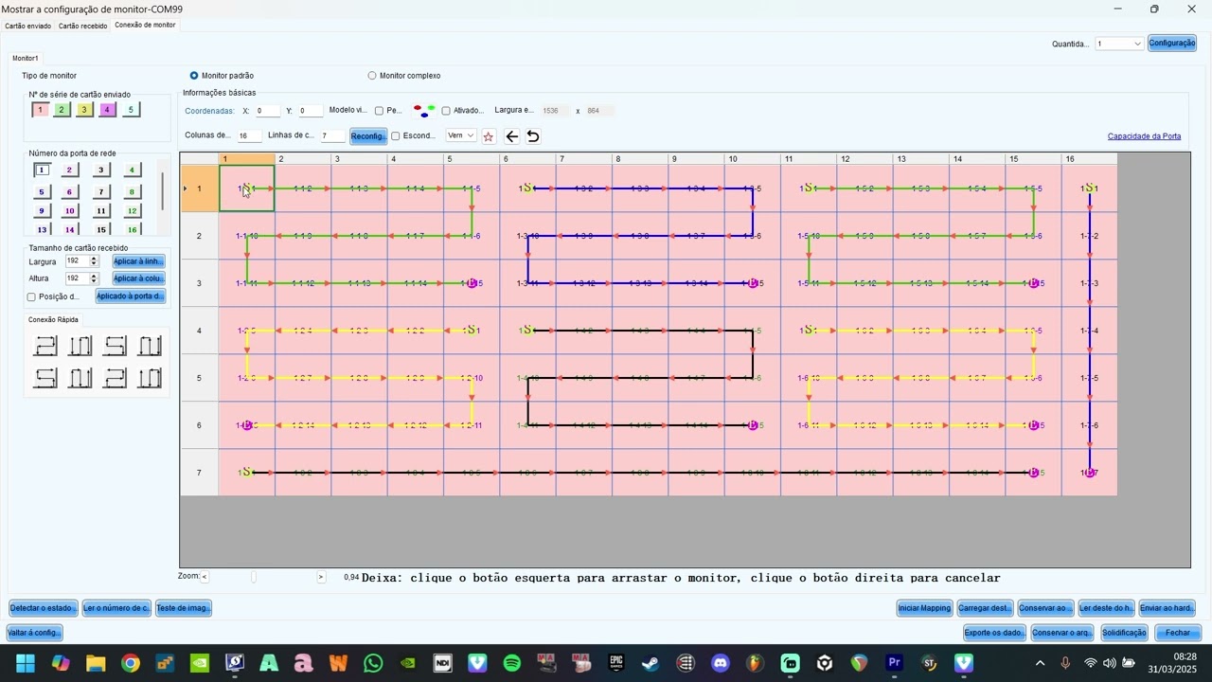Click the Largura spinner arrows
This screenshot has width=1212, height=682.
click(x=94, y=261)
